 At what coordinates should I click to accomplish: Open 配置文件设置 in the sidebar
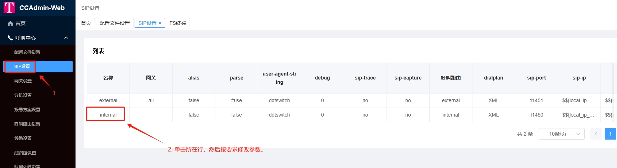27,52
